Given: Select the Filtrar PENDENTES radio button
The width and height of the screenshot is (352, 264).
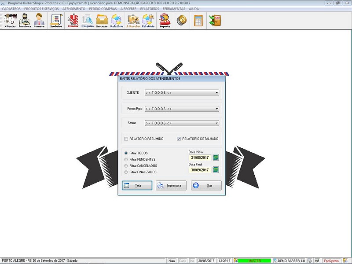Looking at the screenshot, I should 126,159.
